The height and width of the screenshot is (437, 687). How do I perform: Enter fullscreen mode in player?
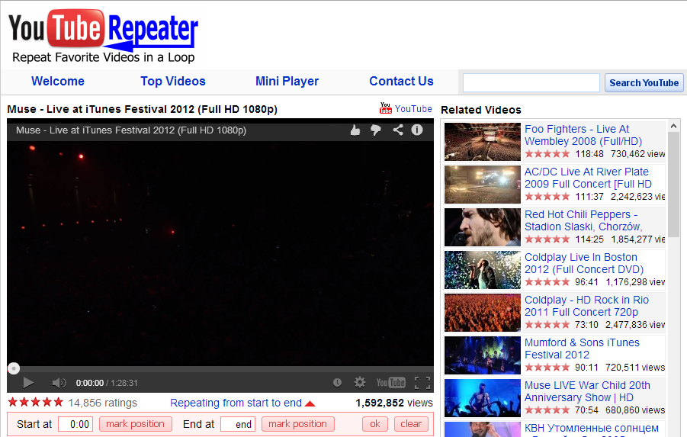tap(422, 383)
